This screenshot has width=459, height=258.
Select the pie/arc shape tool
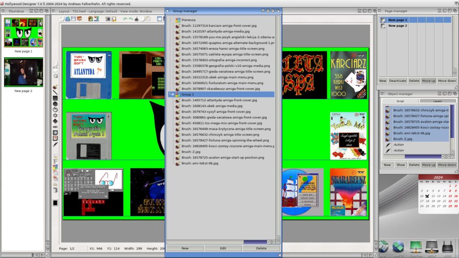point(55,110)
